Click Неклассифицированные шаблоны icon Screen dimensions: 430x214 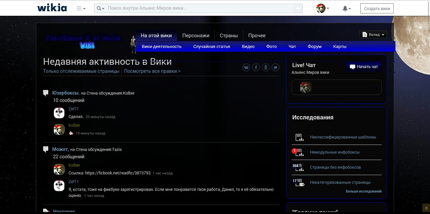coord(299,137)
